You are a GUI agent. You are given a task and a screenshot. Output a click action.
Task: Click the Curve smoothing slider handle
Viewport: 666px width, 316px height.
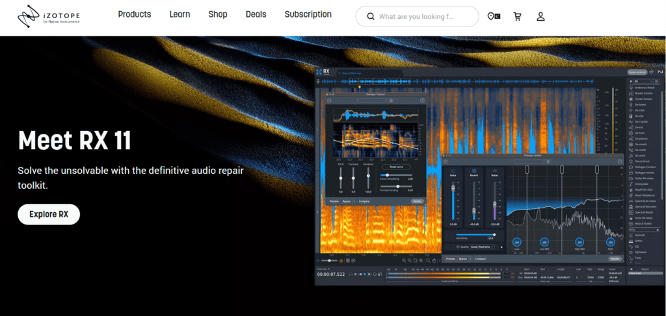pos(388,175)
